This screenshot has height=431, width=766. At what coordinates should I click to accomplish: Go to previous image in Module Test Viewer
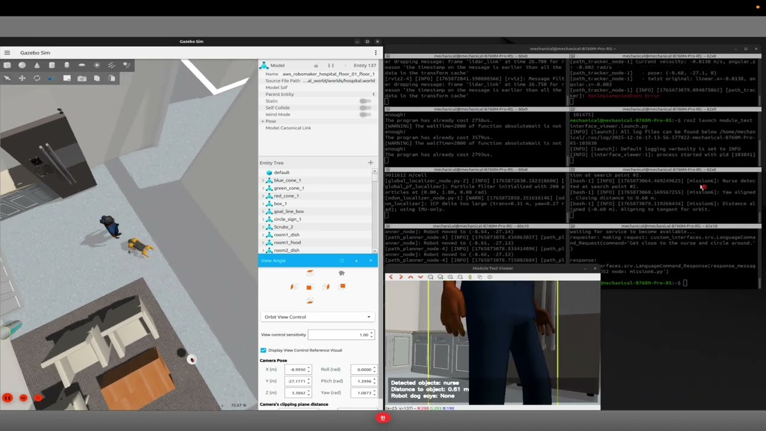click(391, 277)
